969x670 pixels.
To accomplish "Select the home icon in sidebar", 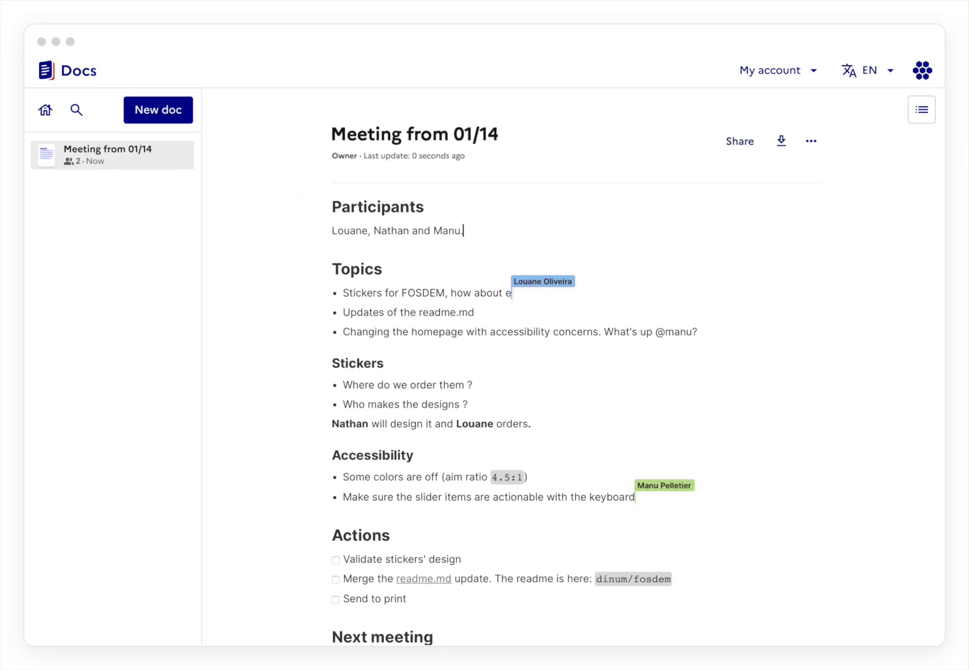I will [x=45, y=110].
